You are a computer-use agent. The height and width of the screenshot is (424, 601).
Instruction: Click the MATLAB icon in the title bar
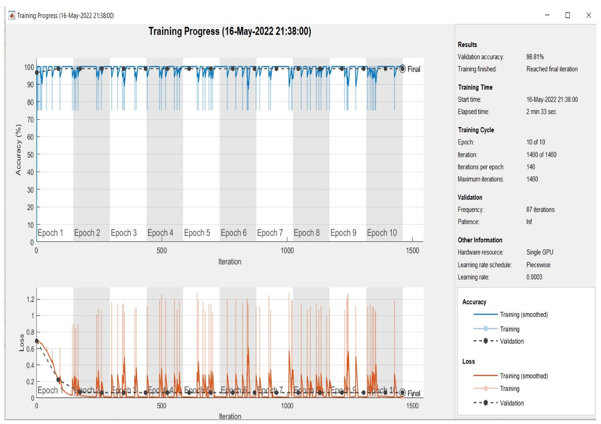point(12,15)
